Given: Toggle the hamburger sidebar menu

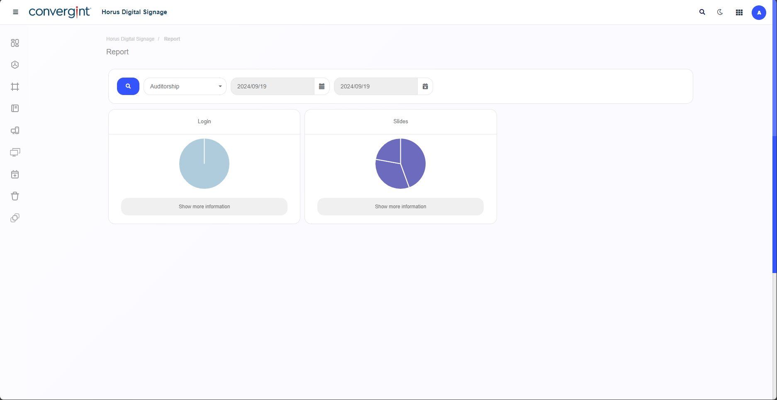Looking at the screenshot, I should point(16,12).
